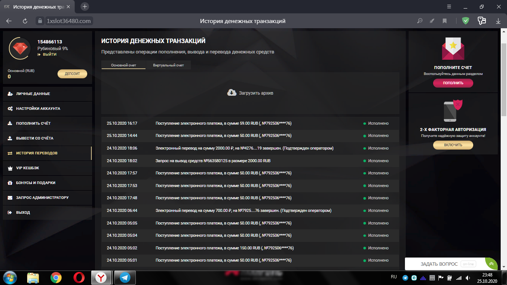507x285 pixels.
Task: Close the История денежных транзакций browser tab
Action: tap(68, 7)
